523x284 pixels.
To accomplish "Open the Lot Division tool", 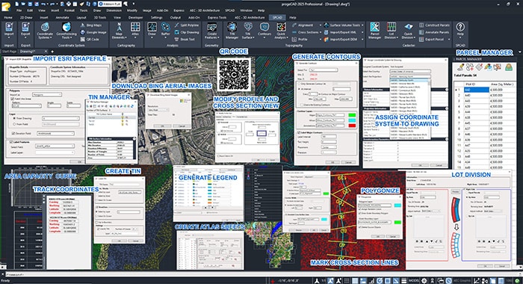I will (x=392, y=31).
